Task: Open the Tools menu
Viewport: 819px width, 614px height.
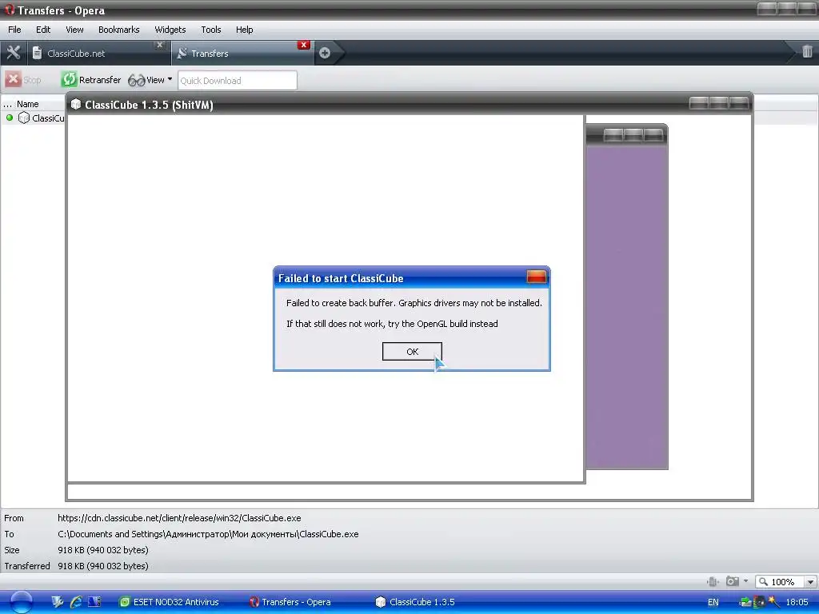Action: coord(211,30)
